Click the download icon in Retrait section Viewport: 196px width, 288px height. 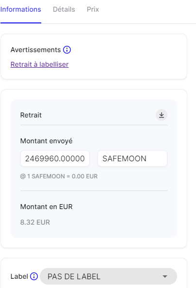(162, 115)
